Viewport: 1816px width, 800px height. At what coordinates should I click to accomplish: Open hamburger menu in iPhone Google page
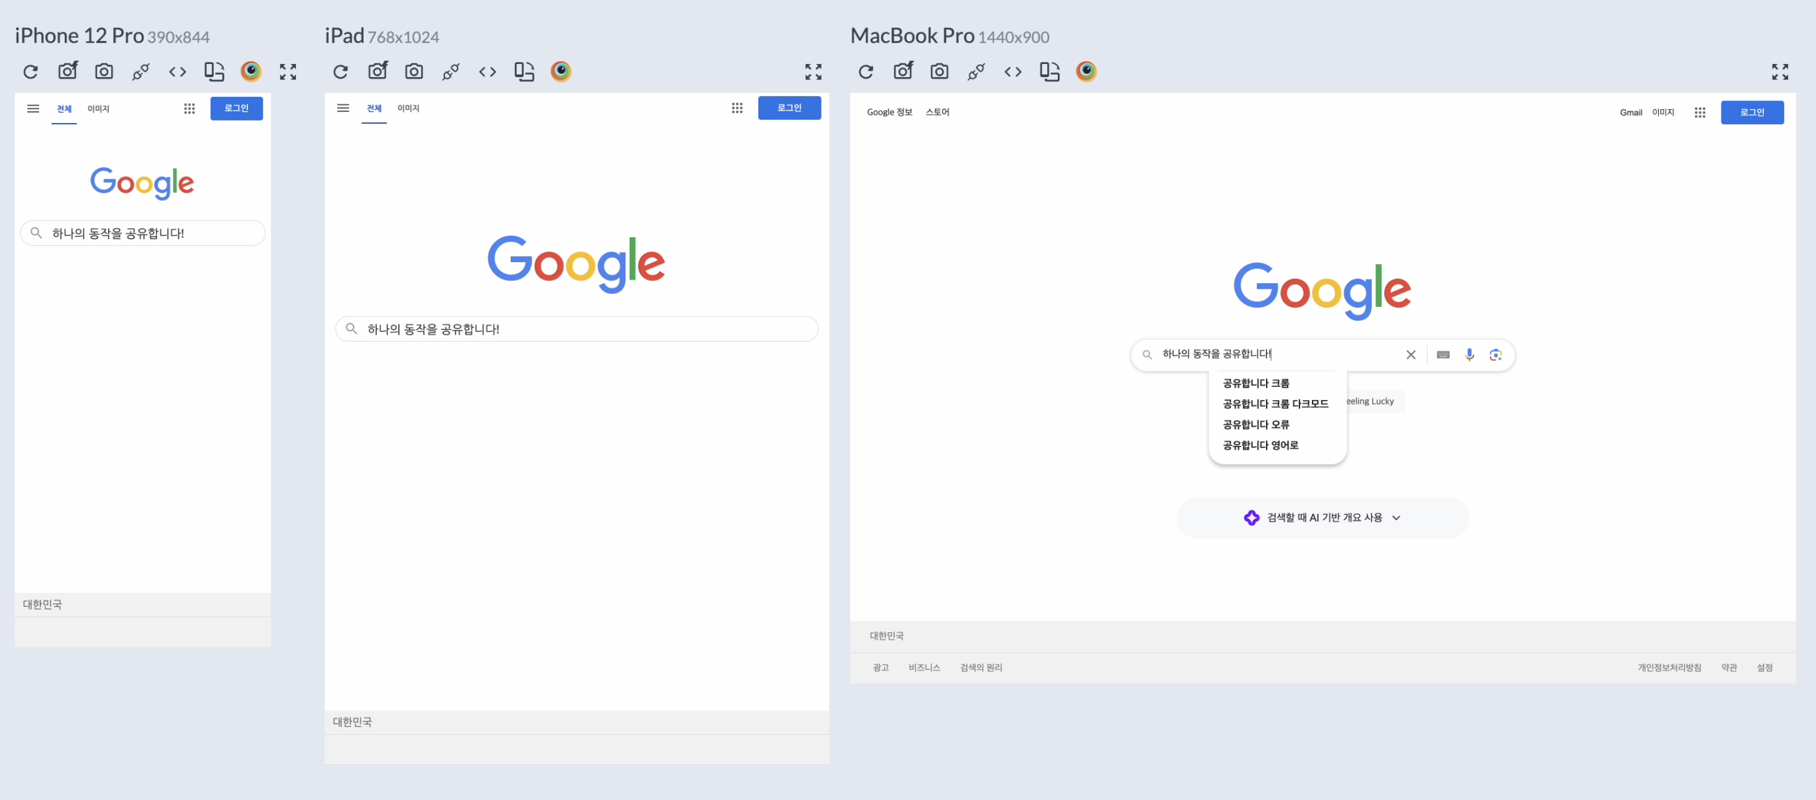pyautogui.click(x=33, y=109)
